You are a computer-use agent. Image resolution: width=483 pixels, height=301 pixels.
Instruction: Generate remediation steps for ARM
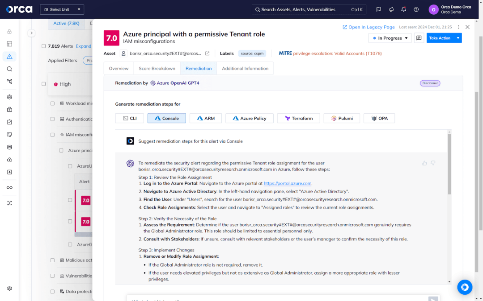(206, 118)
